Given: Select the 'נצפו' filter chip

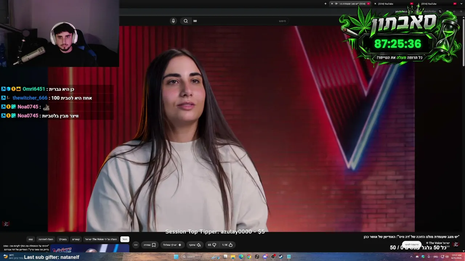Looking at the screenshot, I should point(31,239).
